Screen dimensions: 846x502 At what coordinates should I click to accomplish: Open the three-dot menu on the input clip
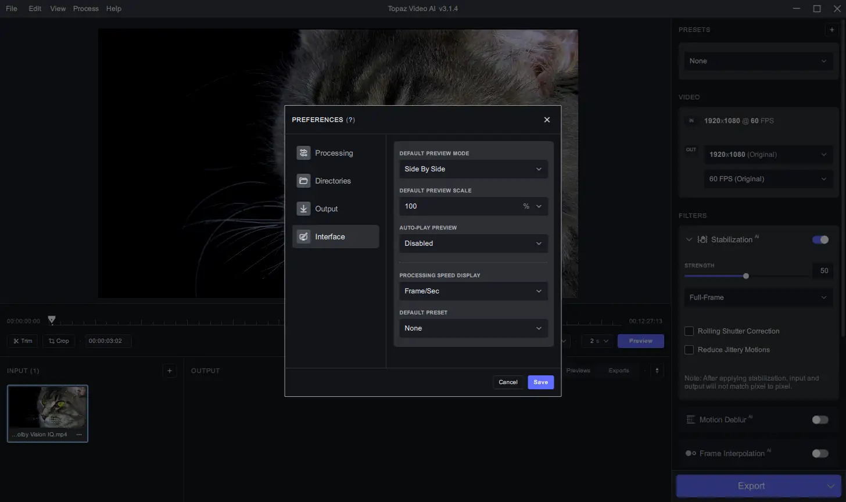tap(79, 435)
